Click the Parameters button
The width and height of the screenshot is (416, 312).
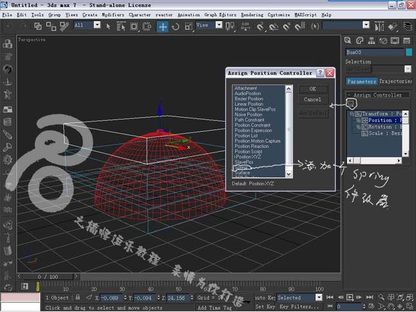tap(361, 82)
